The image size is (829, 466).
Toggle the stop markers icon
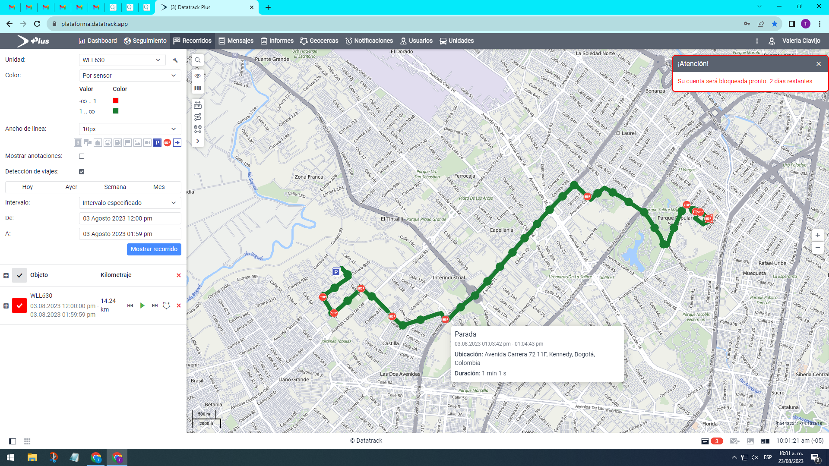pyautogui.click(x=167, y=143)
